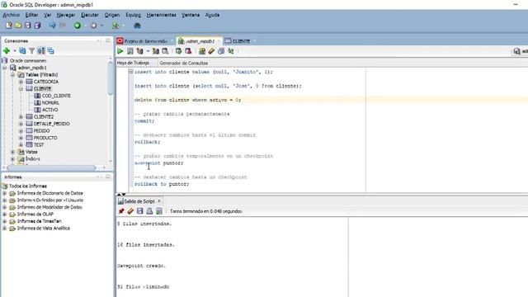
Task: Click the Open folder icon in main toolbar
Action: [18, 26]
